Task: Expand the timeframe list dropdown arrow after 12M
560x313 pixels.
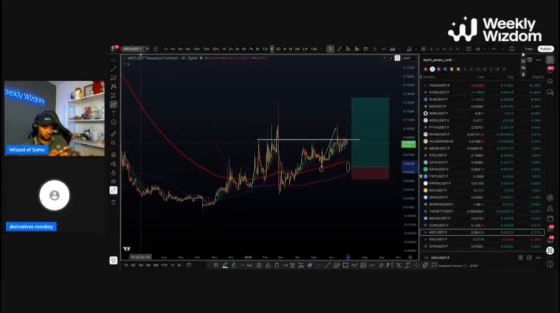Action: (x=321, y=49)
